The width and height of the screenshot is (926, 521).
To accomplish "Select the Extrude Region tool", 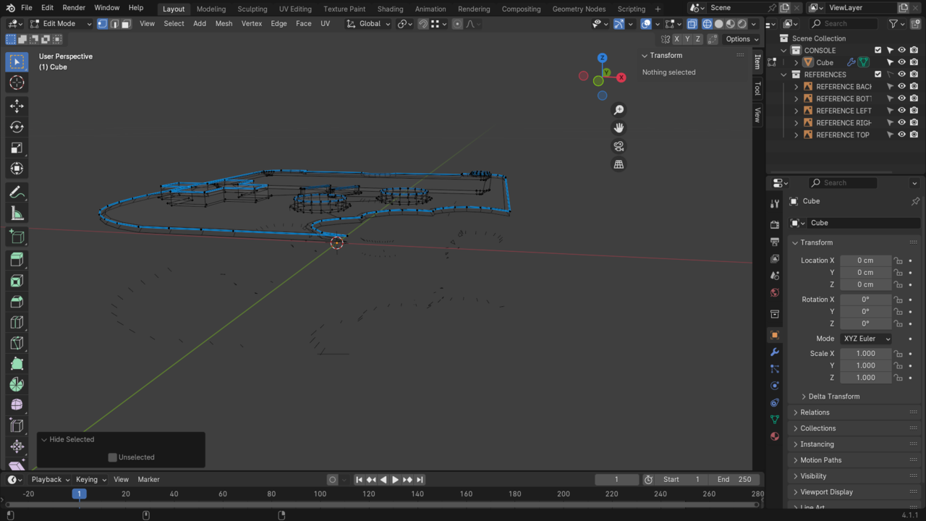I will tap(17, 260).
